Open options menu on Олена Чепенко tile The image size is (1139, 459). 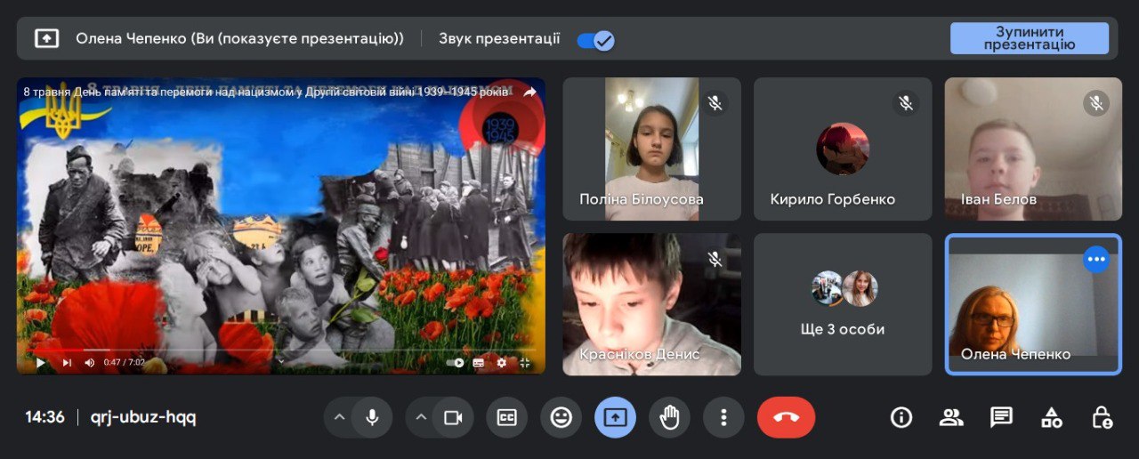(1096, 259)
